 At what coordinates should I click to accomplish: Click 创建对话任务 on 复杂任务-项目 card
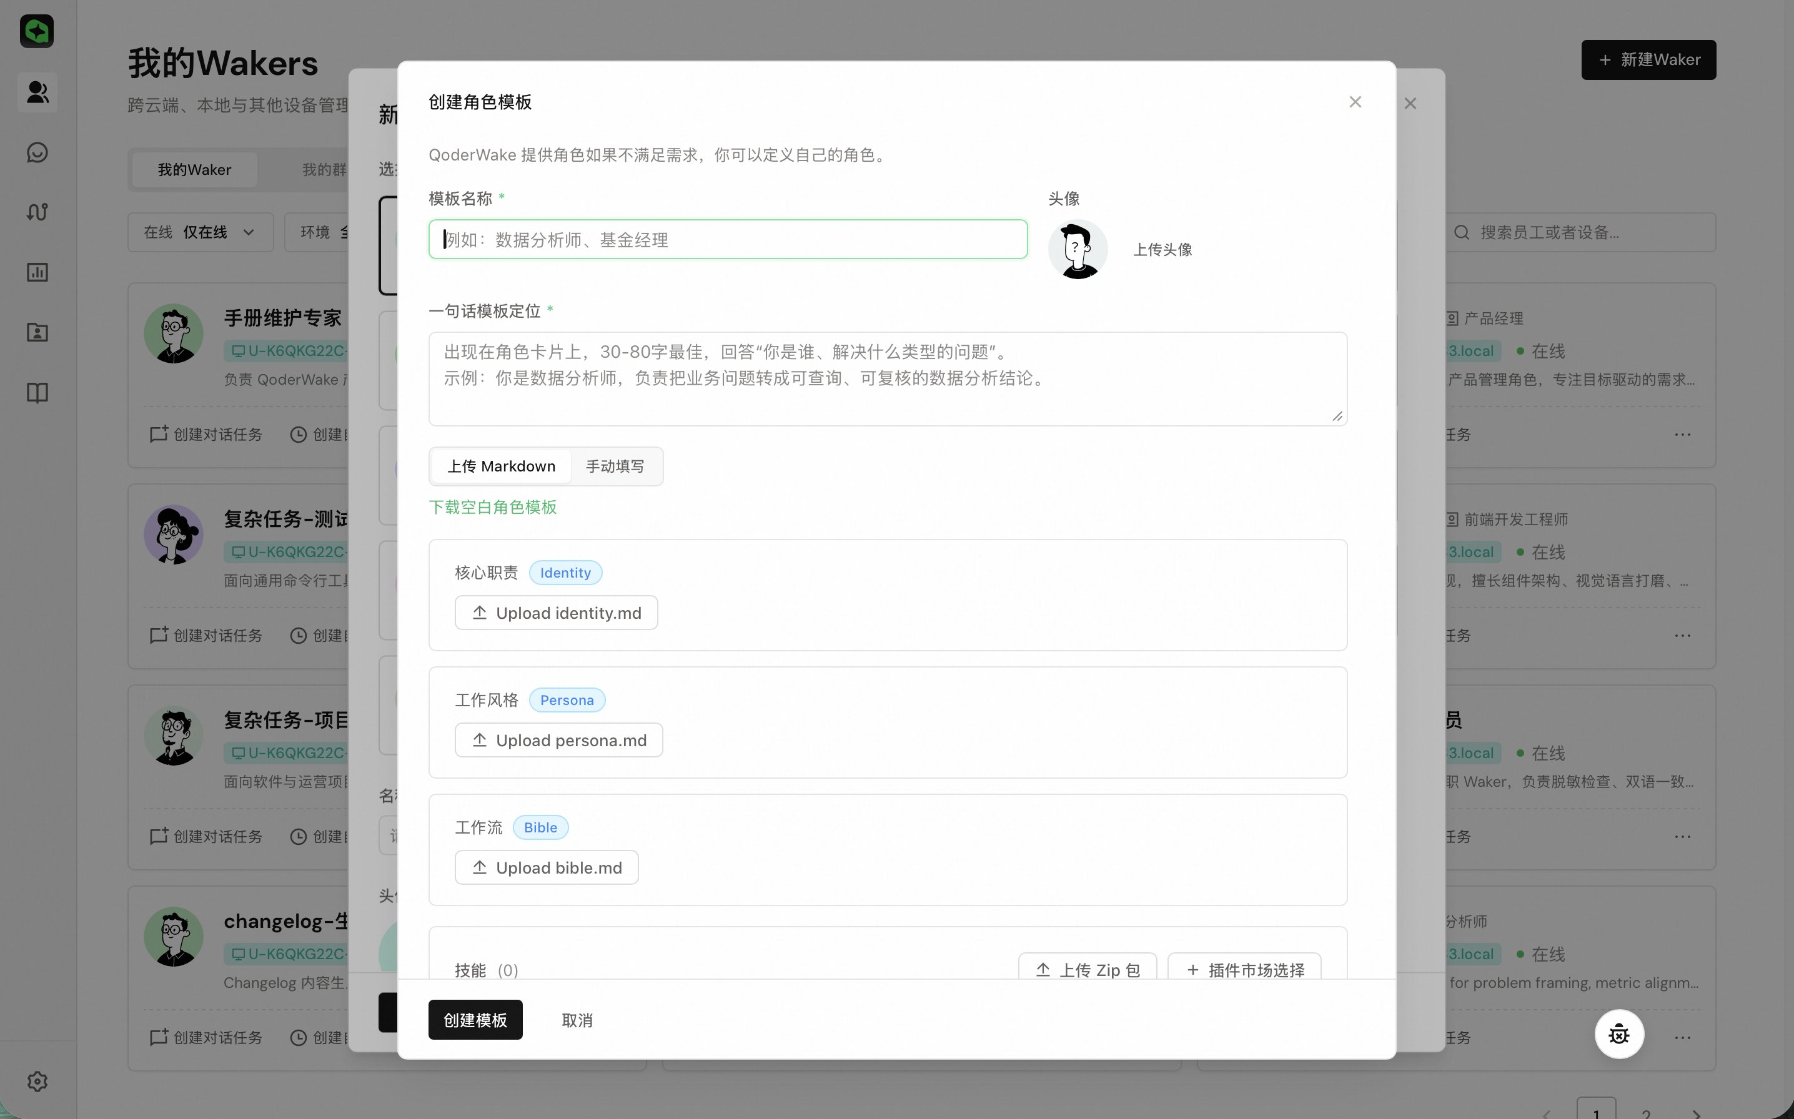click(x=207, y=837)
